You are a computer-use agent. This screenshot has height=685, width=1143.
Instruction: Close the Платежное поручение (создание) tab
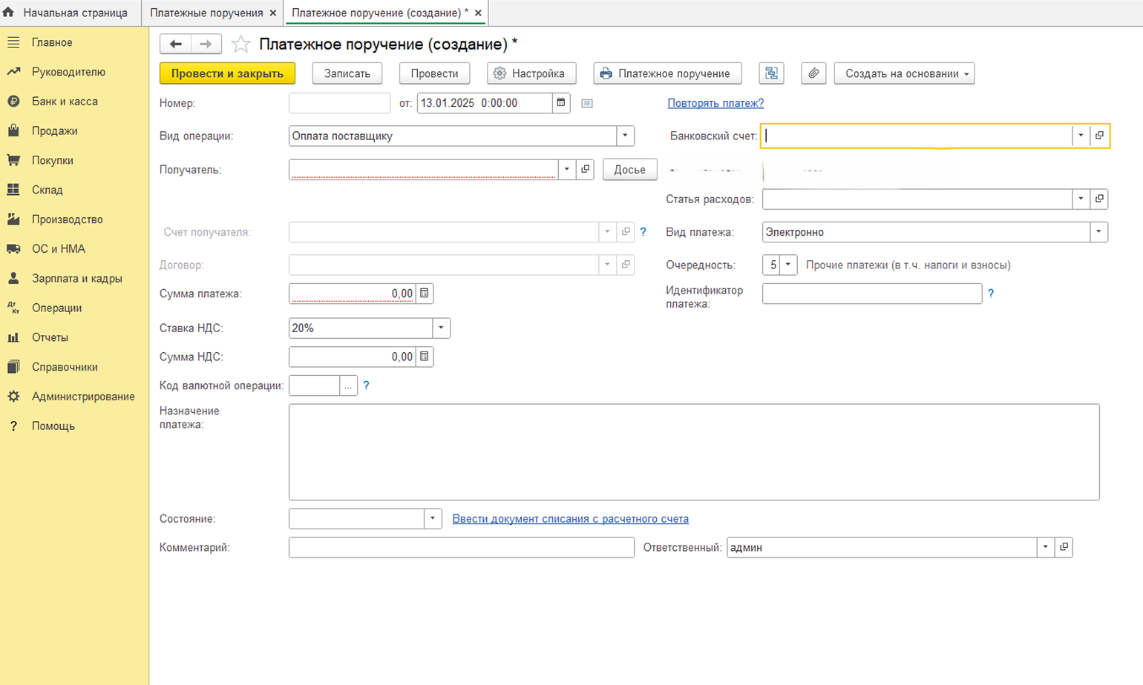click(478, 13)
